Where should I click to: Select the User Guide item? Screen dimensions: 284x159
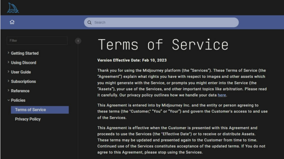click(x=21, y=72)
